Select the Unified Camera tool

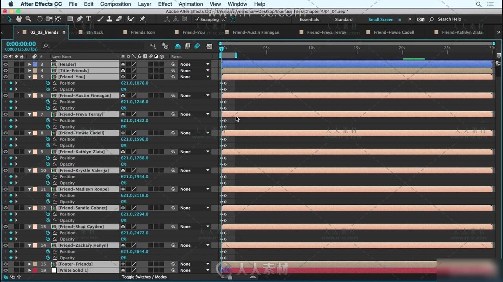click(x=49, y=19)
